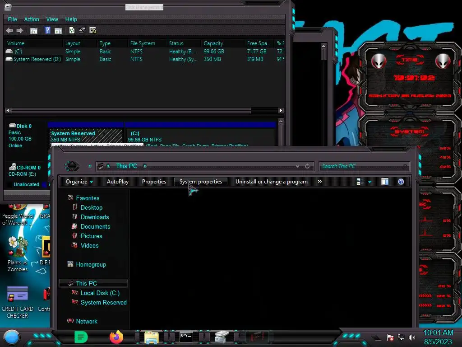
Task: Click Uninstall or change a program
Action: 271,182
